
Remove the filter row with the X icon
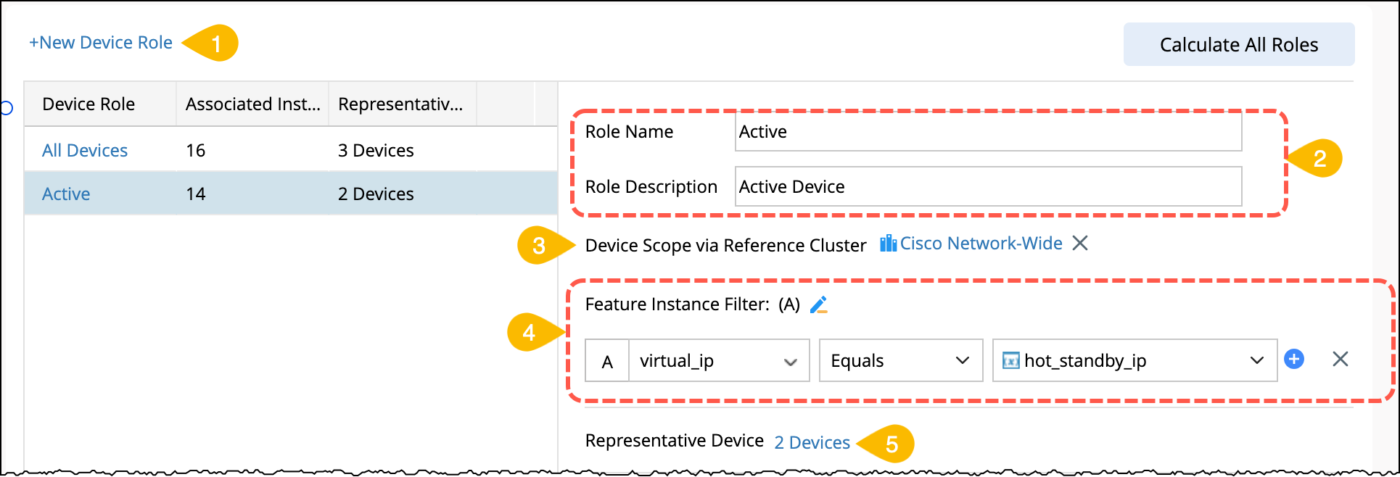(x=1340, y=359)
